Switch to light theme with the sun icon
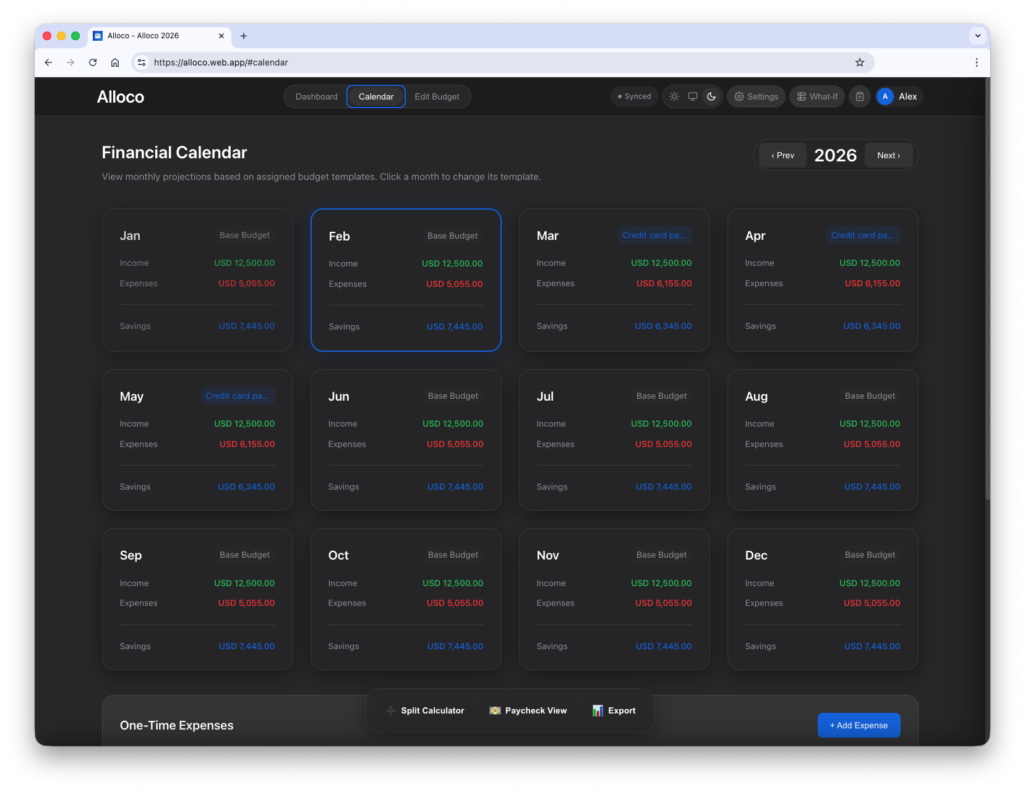 (674, 96)
